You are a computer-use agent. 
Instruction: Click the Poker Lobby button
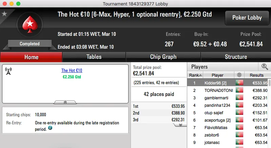coord(246,18)
